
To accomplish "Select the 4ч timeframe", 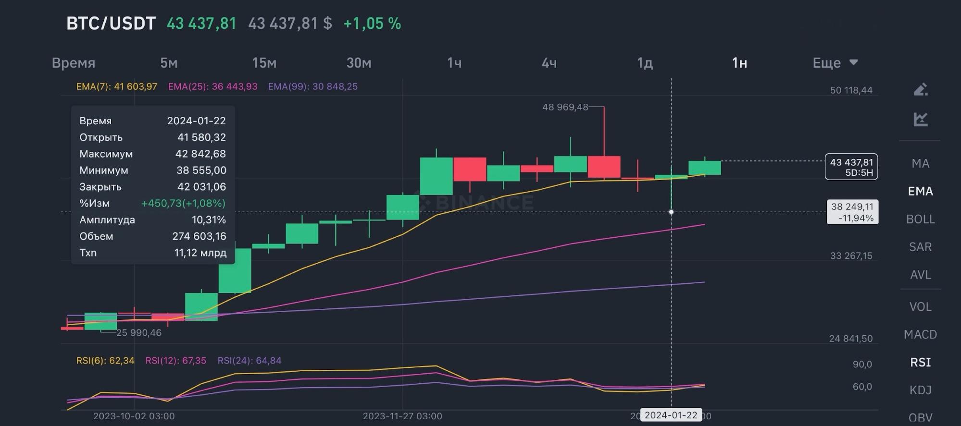I will pos(549,63).
